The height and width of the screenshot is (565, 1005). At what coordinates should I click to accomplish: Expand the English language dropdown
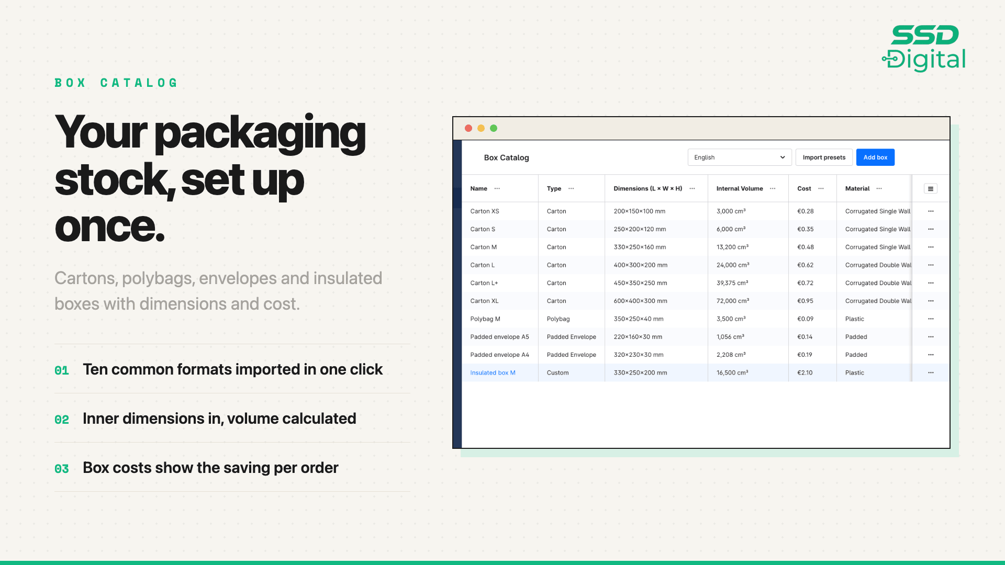click(x=740, y=157)
